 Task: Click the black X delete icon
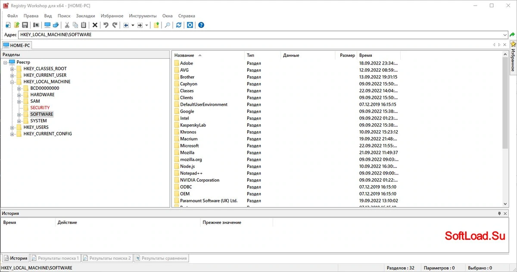pyautogui.click(x=95, y=25)
